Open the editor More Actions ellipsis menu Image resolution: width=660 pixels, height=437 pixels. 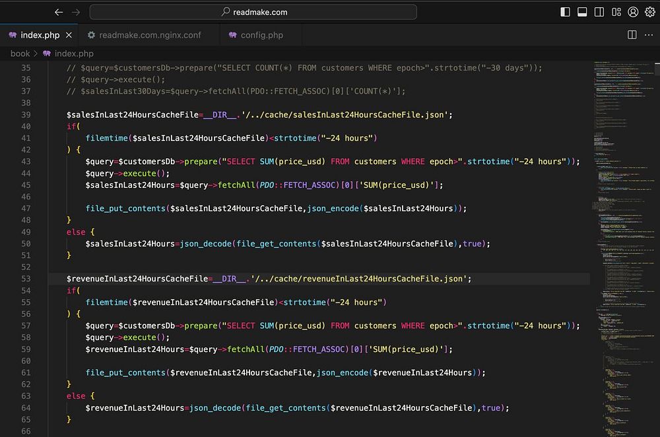649,35
